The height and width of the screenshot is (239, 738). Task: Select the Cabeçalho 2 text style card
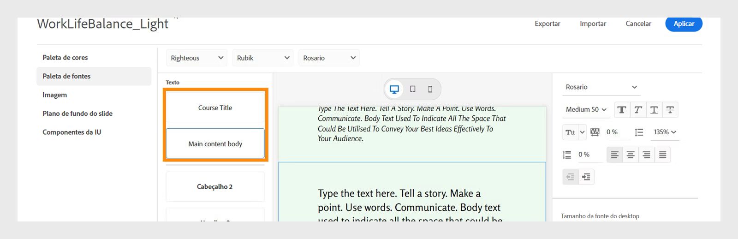[215, 187]
